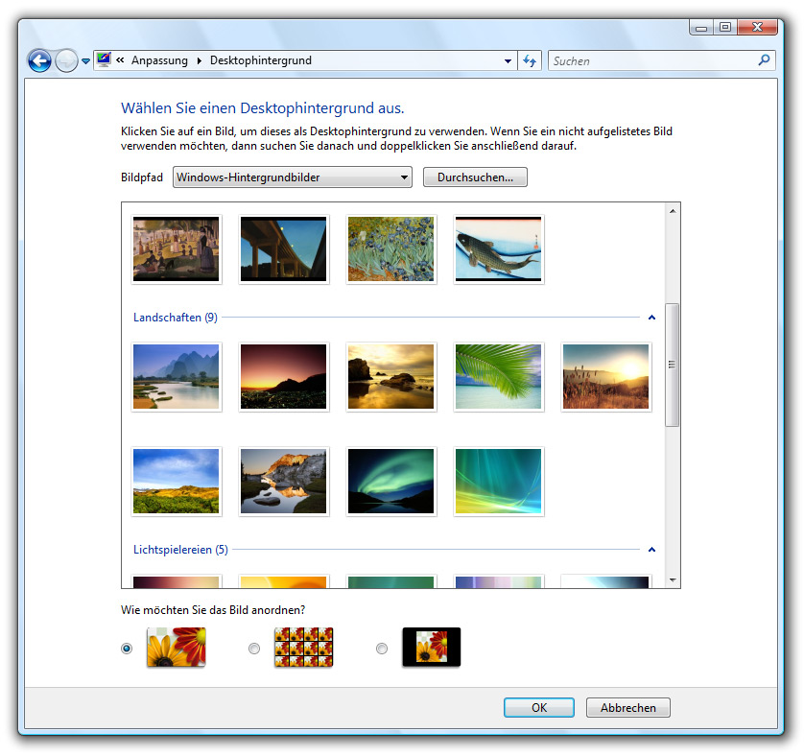The width and height of the screenshot is (804, 756).
Task: Click the blue Back navigation arrow
Action: pyautogui.click(x=39, y=61)
